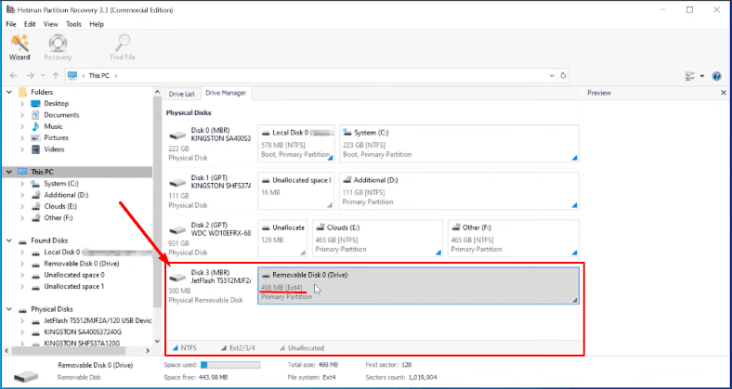Open the Help menu
The height and width of the screenshot is (389, 732).
(97, 24)
